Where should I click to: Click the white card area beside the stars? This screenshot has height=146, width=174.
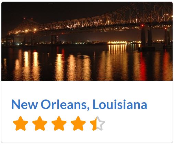click(137, 124)
